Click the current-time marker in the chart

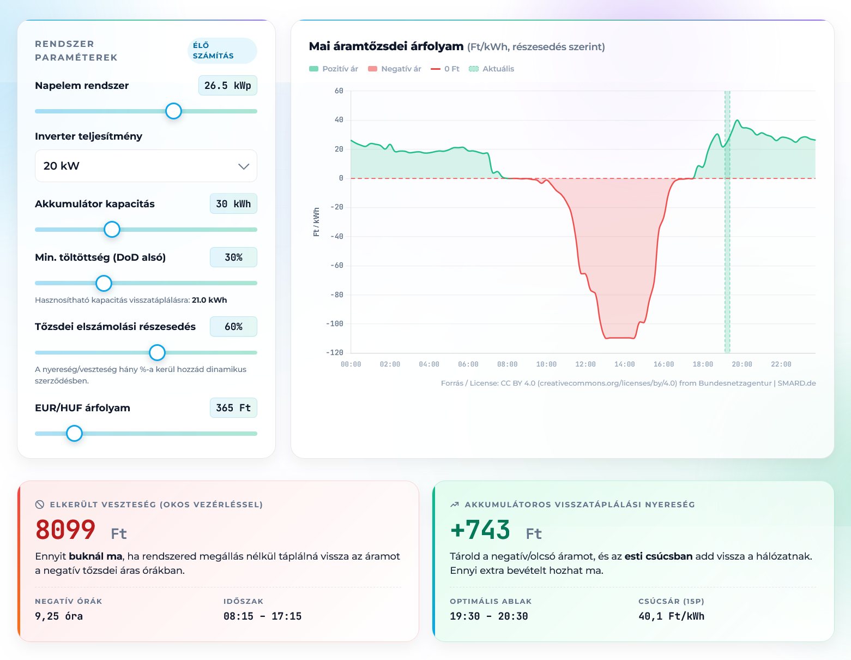tap(727, 218)
